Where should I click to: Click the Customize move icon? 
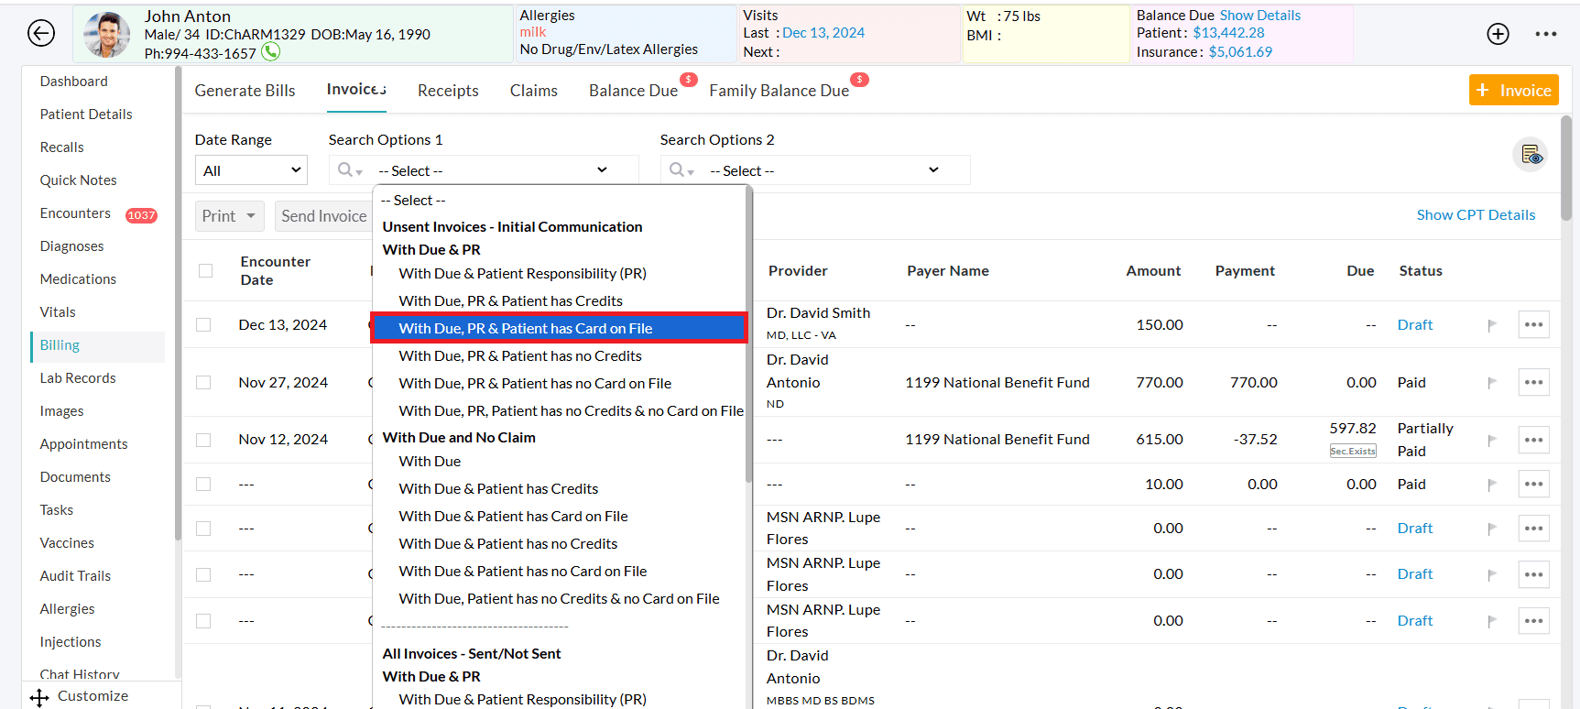39,697
